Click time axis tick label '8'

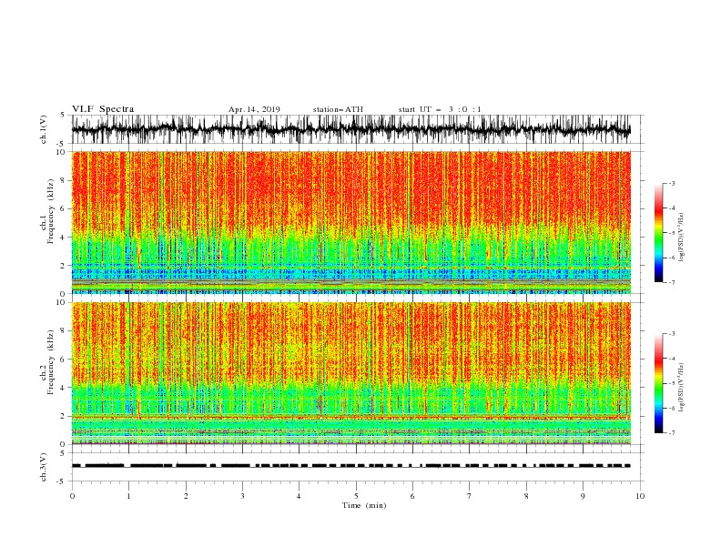pos(526,496)
